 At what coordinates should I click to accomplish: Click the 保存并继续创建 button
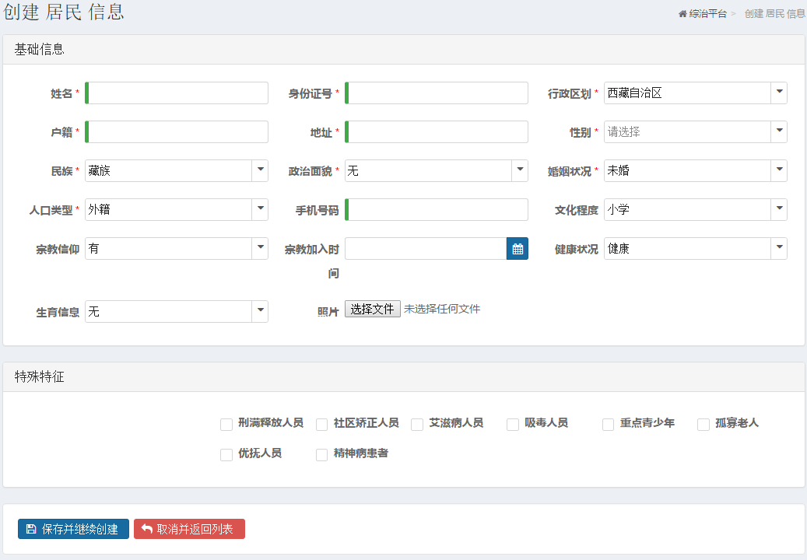coord(73,529)
